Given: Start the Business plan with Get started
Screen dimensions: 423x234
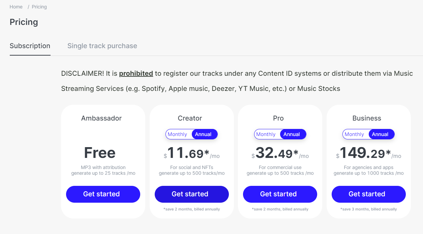Looking at the screenshot, I should [367, 194].
